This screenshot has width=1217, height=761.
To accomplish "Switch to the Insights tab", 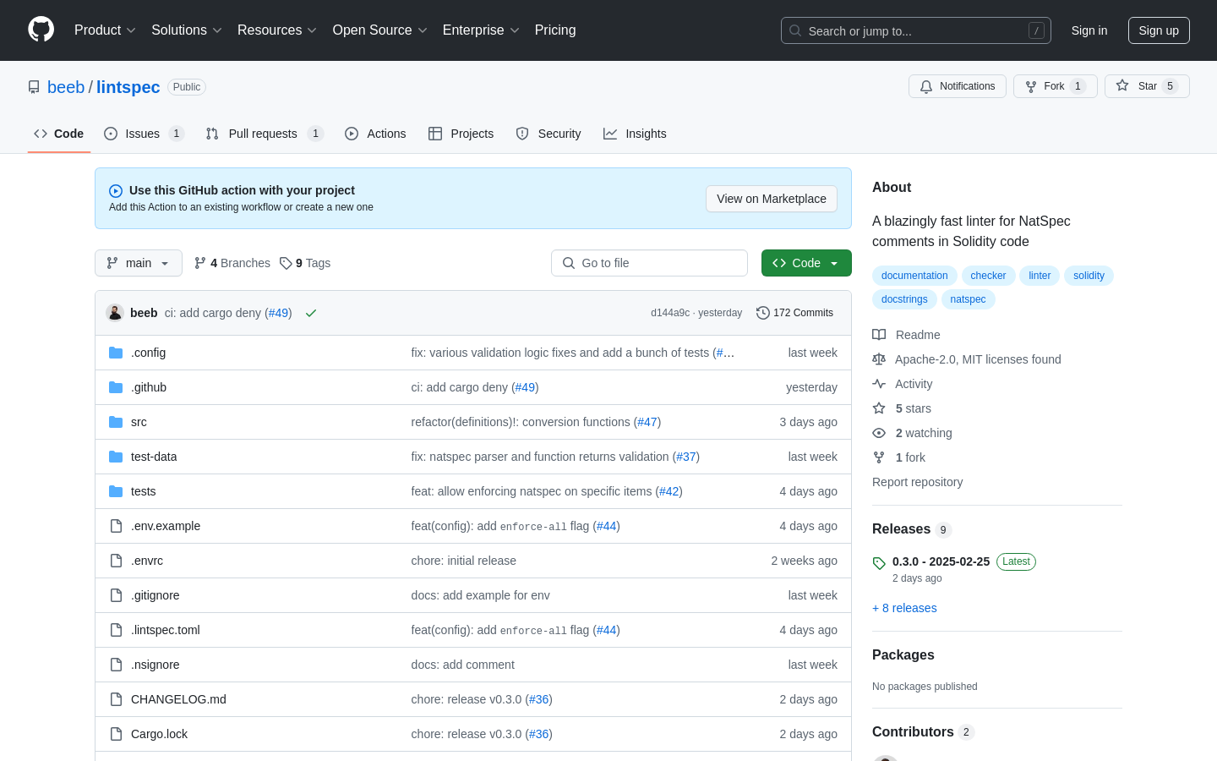I will [x=635, y=134].
